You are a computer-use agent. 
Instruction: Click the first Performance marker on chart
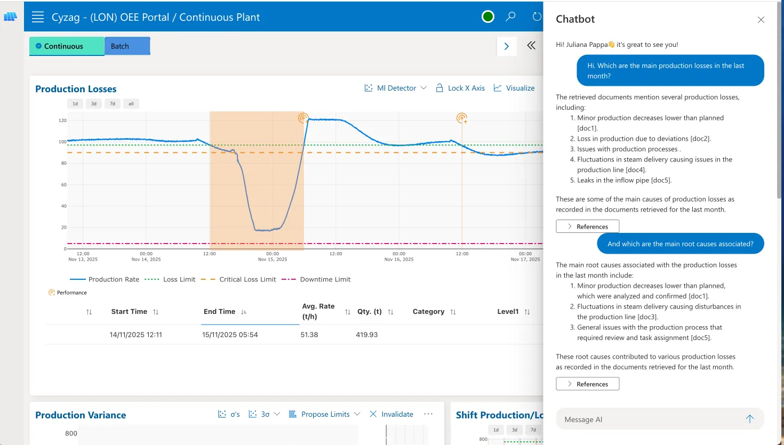click(x=303, y=118)
